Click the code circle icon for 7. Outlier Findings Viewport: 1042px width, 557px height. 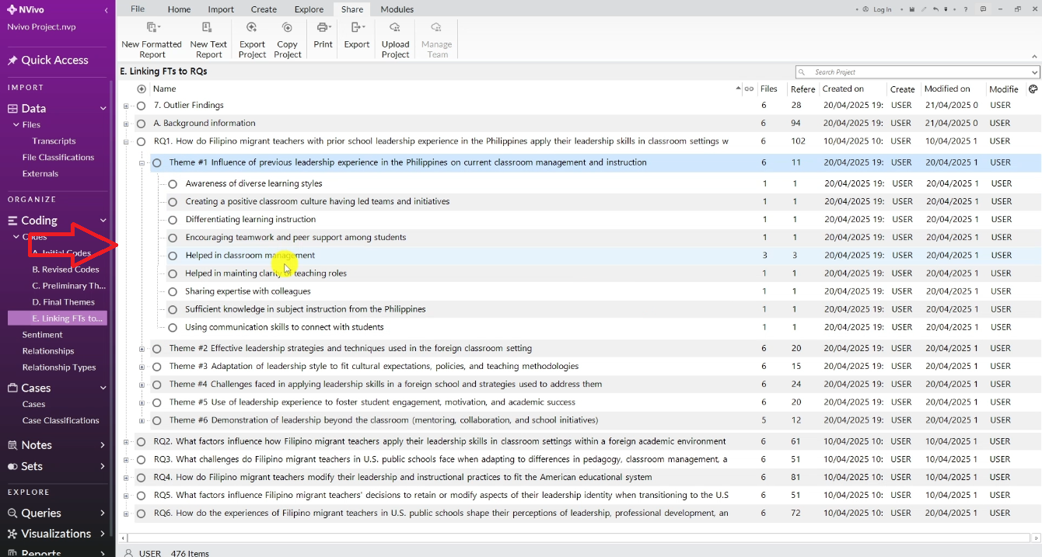point(141,106)
